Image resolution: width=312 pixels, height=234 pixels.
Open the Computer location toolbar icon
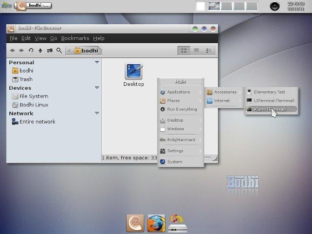[50, 50]
